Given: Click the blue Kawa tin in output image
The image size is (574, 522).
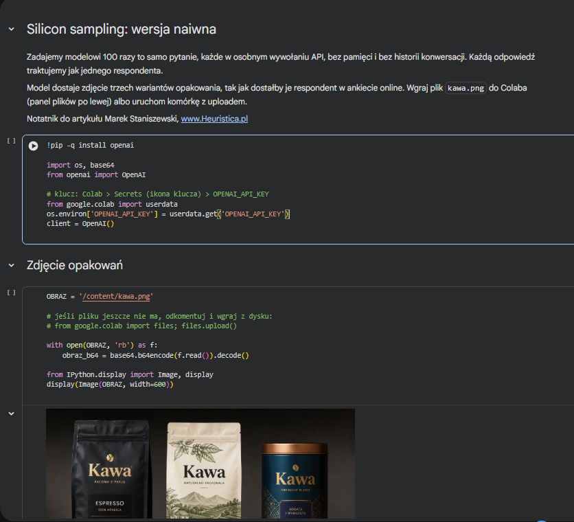Looking at the screenshot, I should (x=295, y=481).
